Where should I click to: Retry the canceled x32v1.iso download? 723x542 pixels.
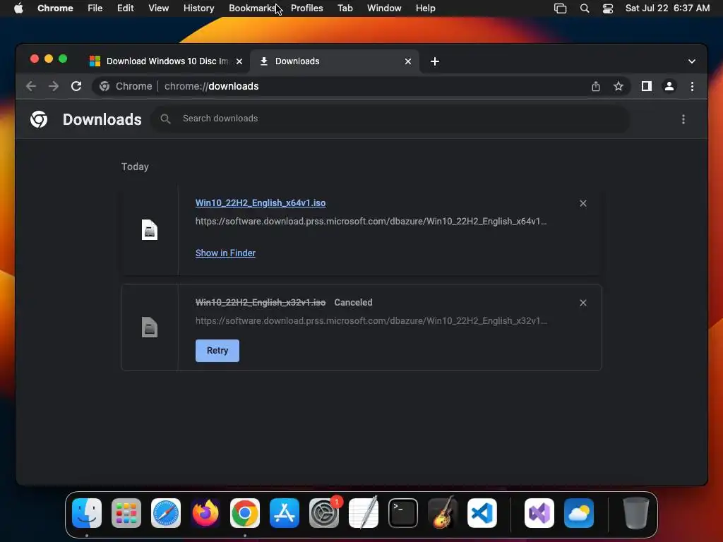click(x=217, y=351)
